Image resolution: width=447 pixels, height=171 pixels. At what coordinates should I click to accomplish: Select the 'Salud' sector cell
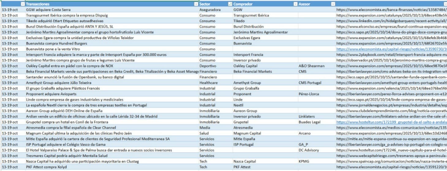pyautogui.click(x=215, y=133)
